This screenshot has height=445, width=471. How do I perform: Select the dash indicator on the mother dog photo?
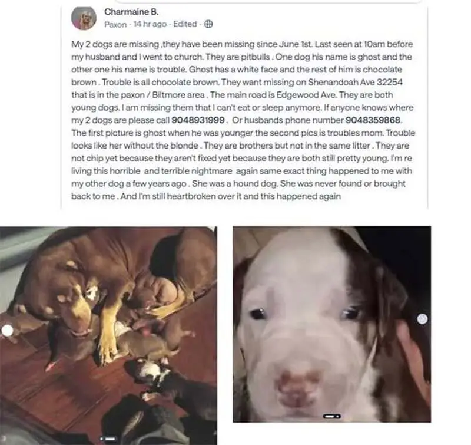click(110, 439)
